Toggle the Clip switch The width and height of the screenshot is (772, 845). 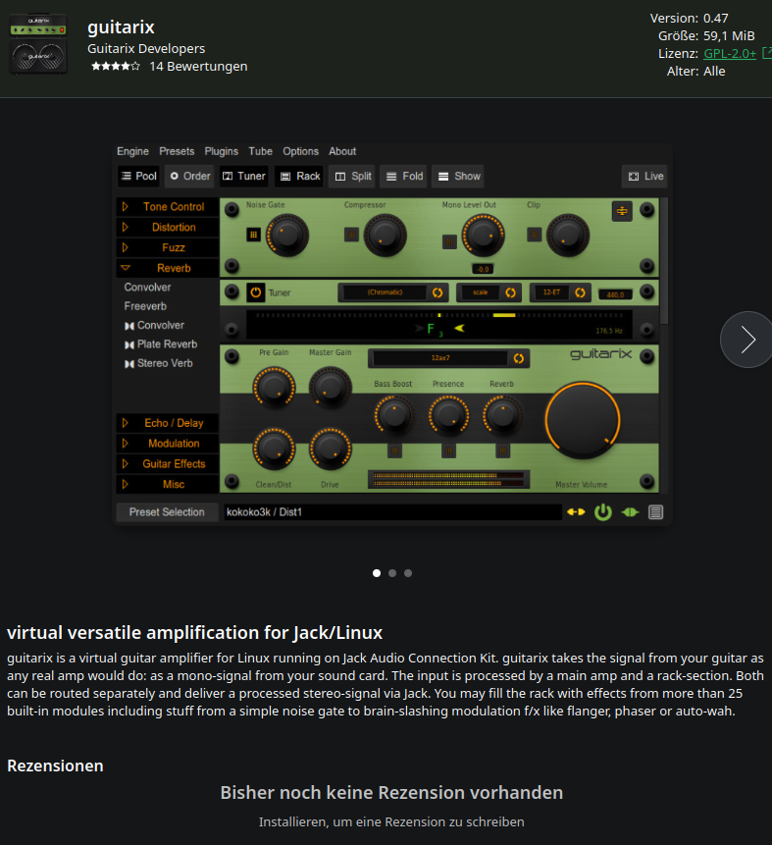[x=534, y=235]
